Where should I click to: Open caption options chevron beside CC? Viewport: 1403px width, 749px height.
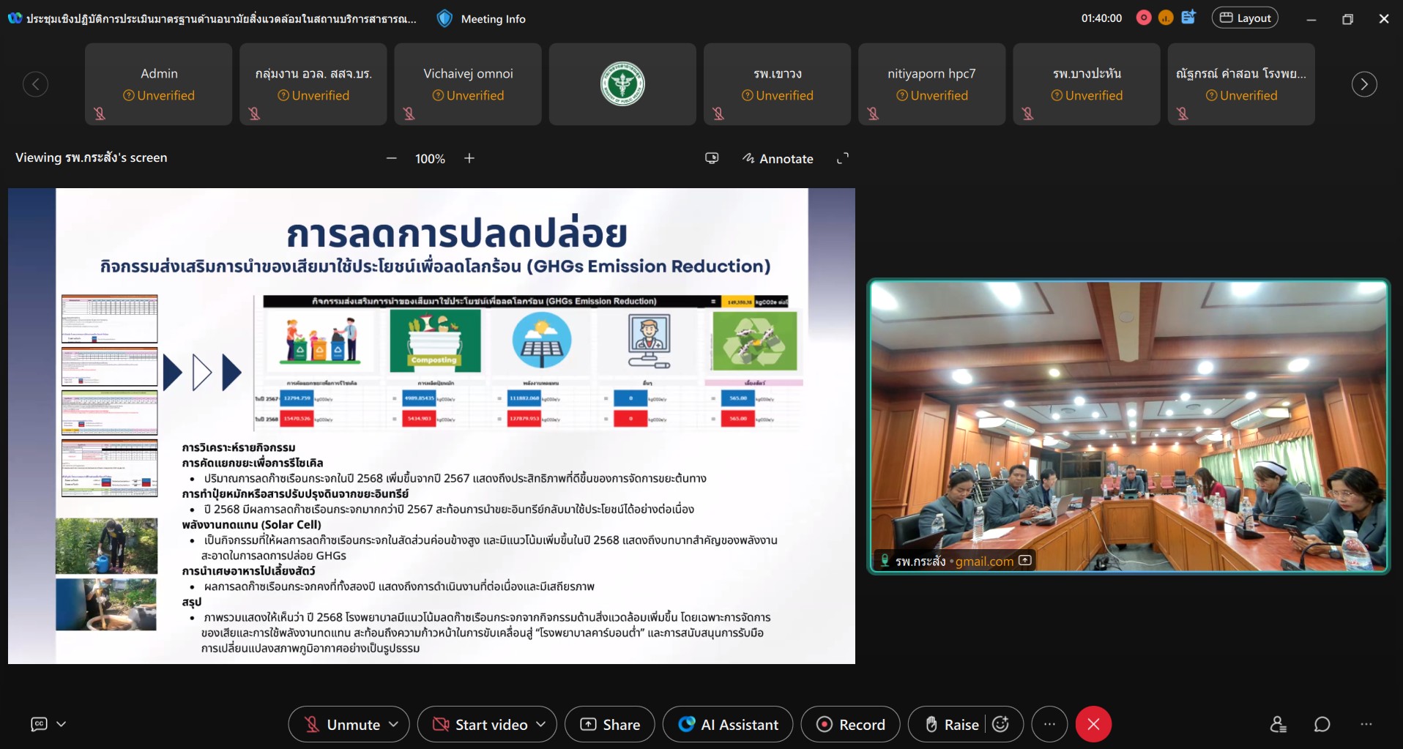[62, 724]
